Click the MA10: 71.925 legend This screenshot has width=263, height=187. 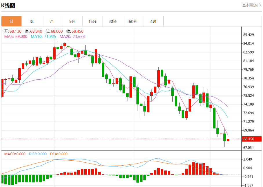43,36
